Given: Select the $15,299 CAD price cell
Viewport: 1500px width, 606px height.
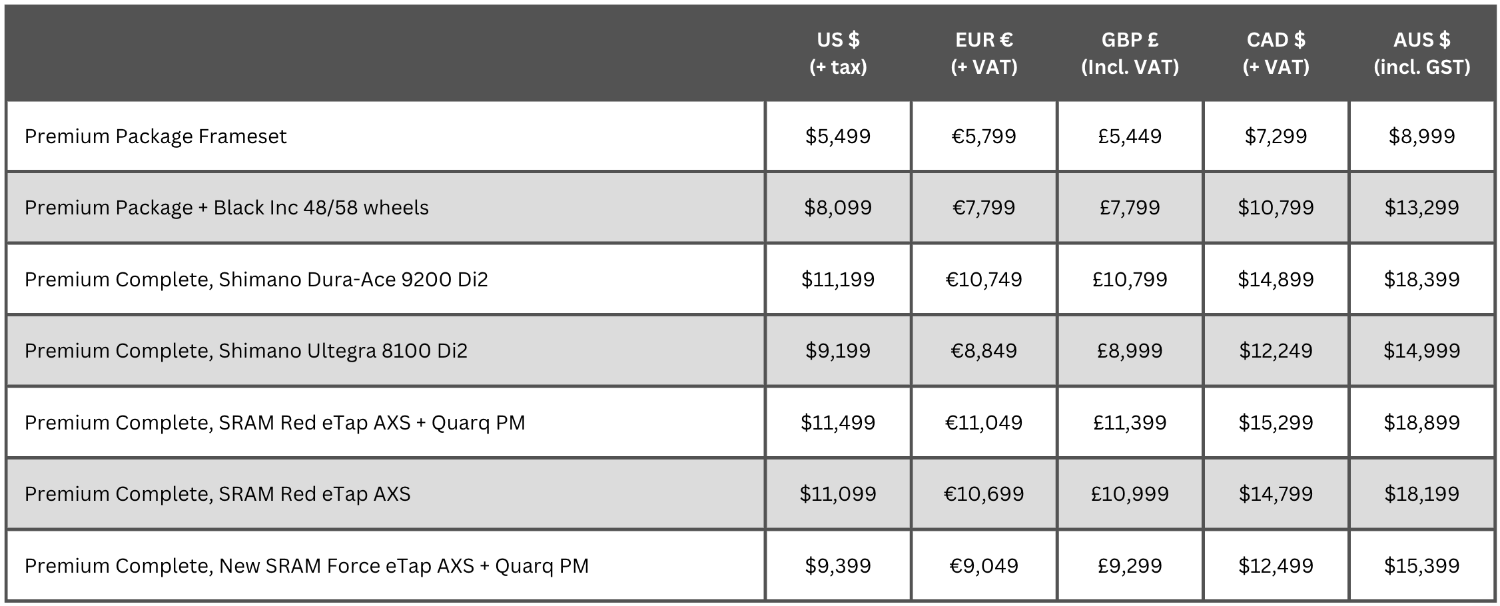Looking at the screenshot, I should [1276, 423].
